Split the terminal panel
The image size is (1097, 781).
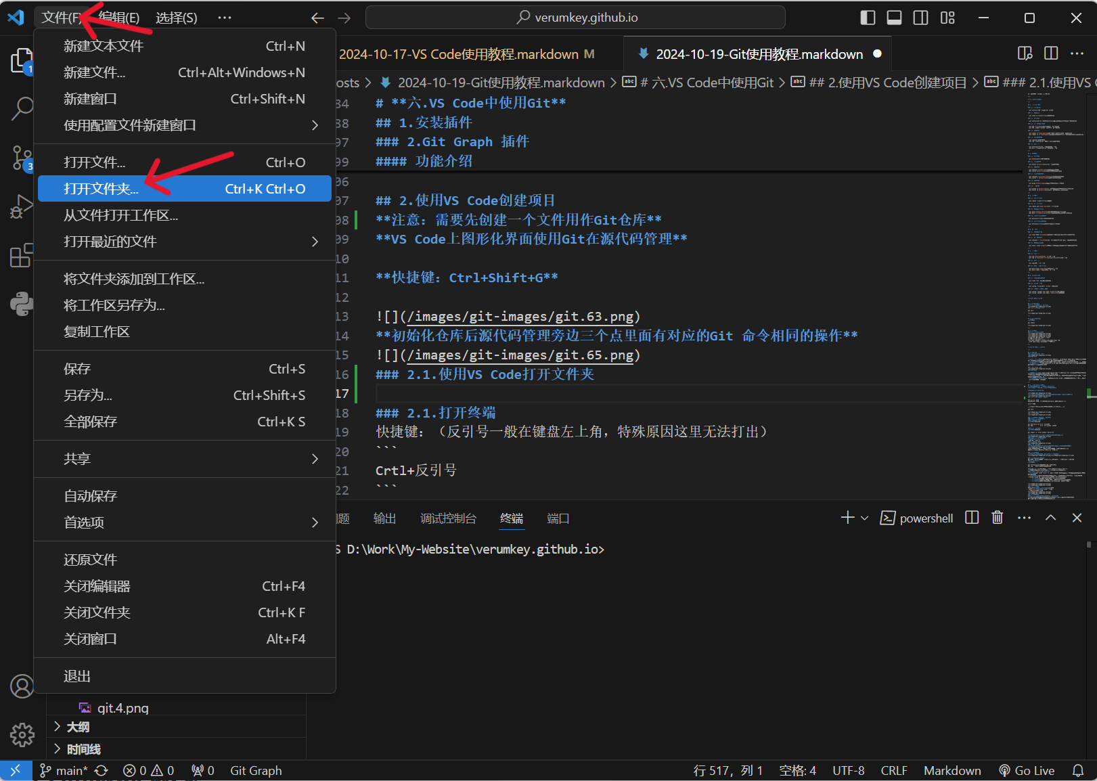point(972,518)
